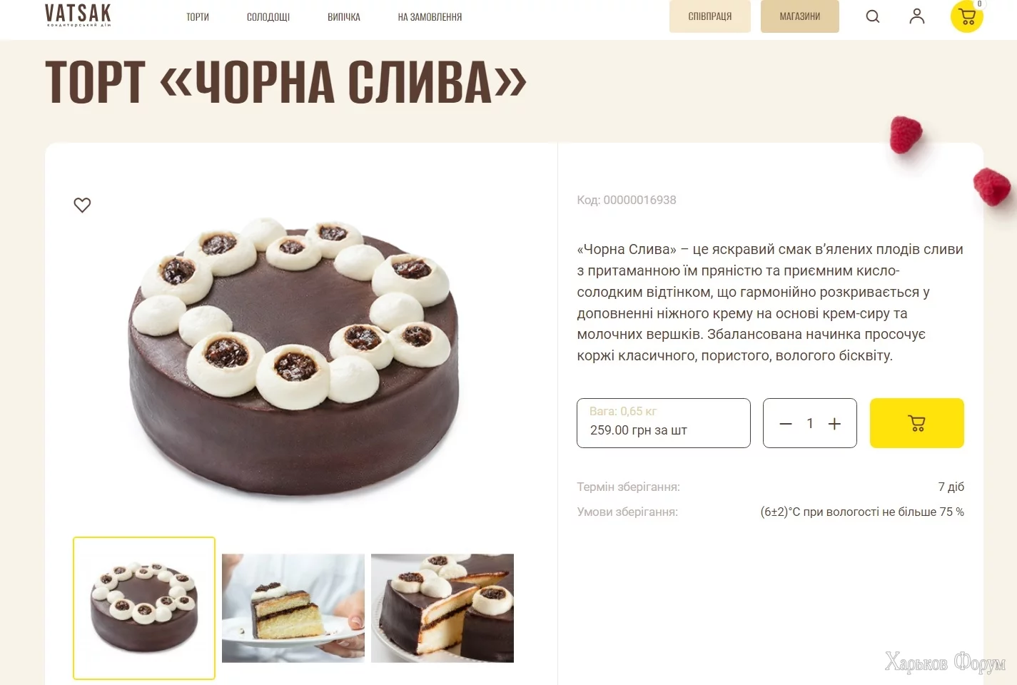The width and height of the screenshot is (1017, 685).
Task: Open the НА ЗАМОВЛЕННЯ menu item
Action: click(430, 17)
